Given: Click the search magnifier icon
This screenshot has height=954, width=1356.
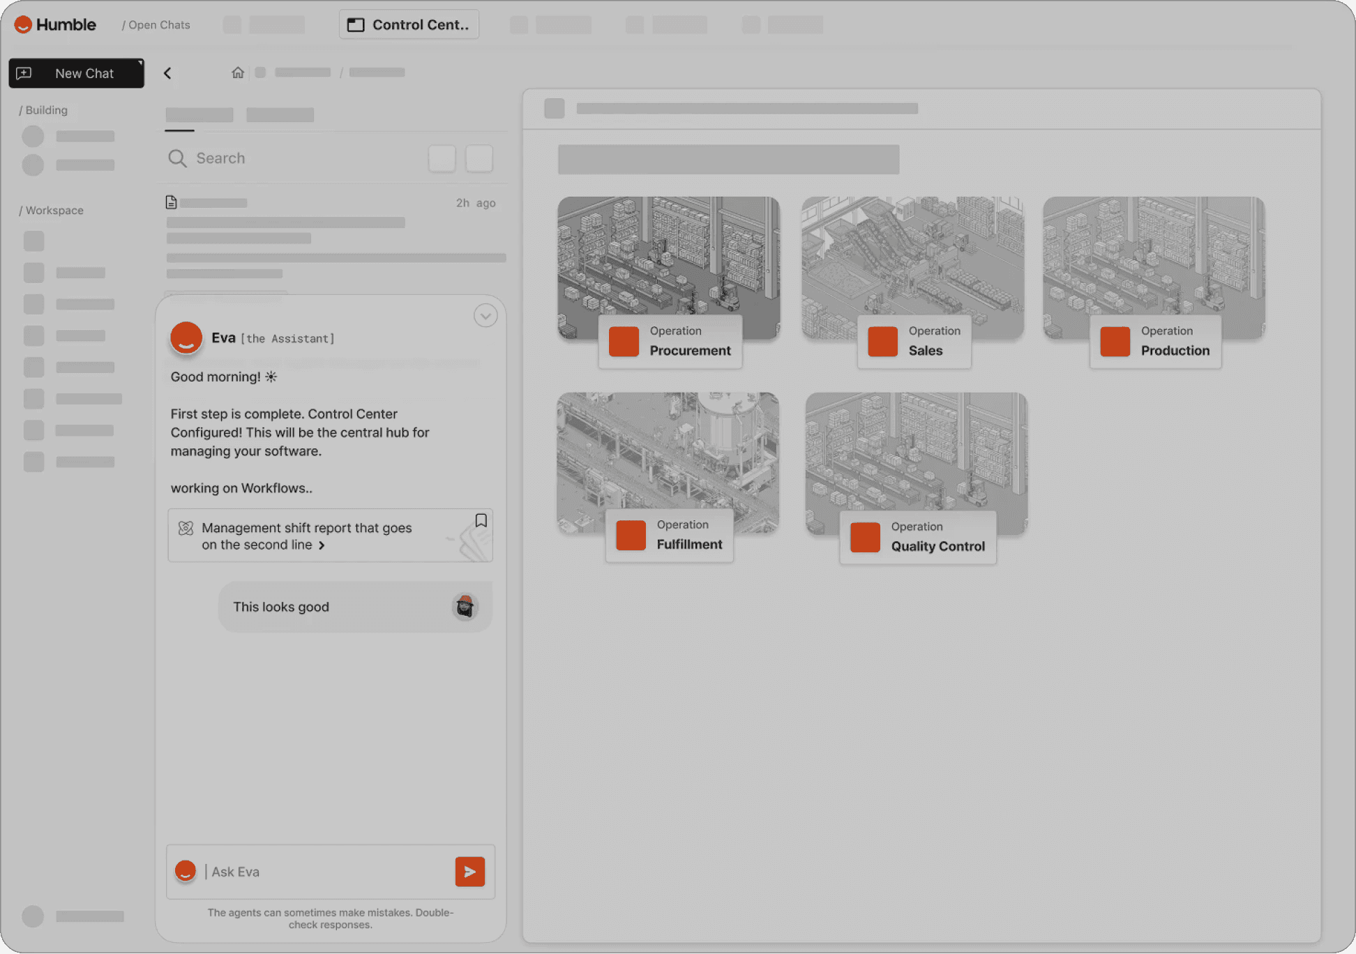Looking at the screenshot, I should (x=177, y=158).
